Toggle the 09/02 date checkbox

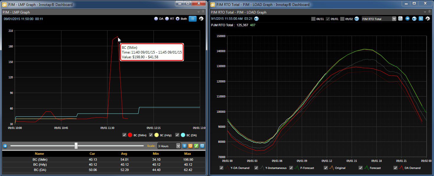(x=342, y=19)
